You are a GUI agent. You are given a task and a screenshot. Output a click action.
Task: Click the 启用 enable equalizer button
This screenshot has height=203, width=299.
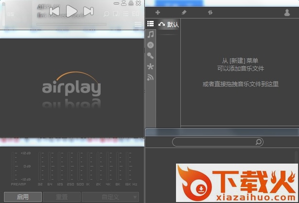point(23,197)
